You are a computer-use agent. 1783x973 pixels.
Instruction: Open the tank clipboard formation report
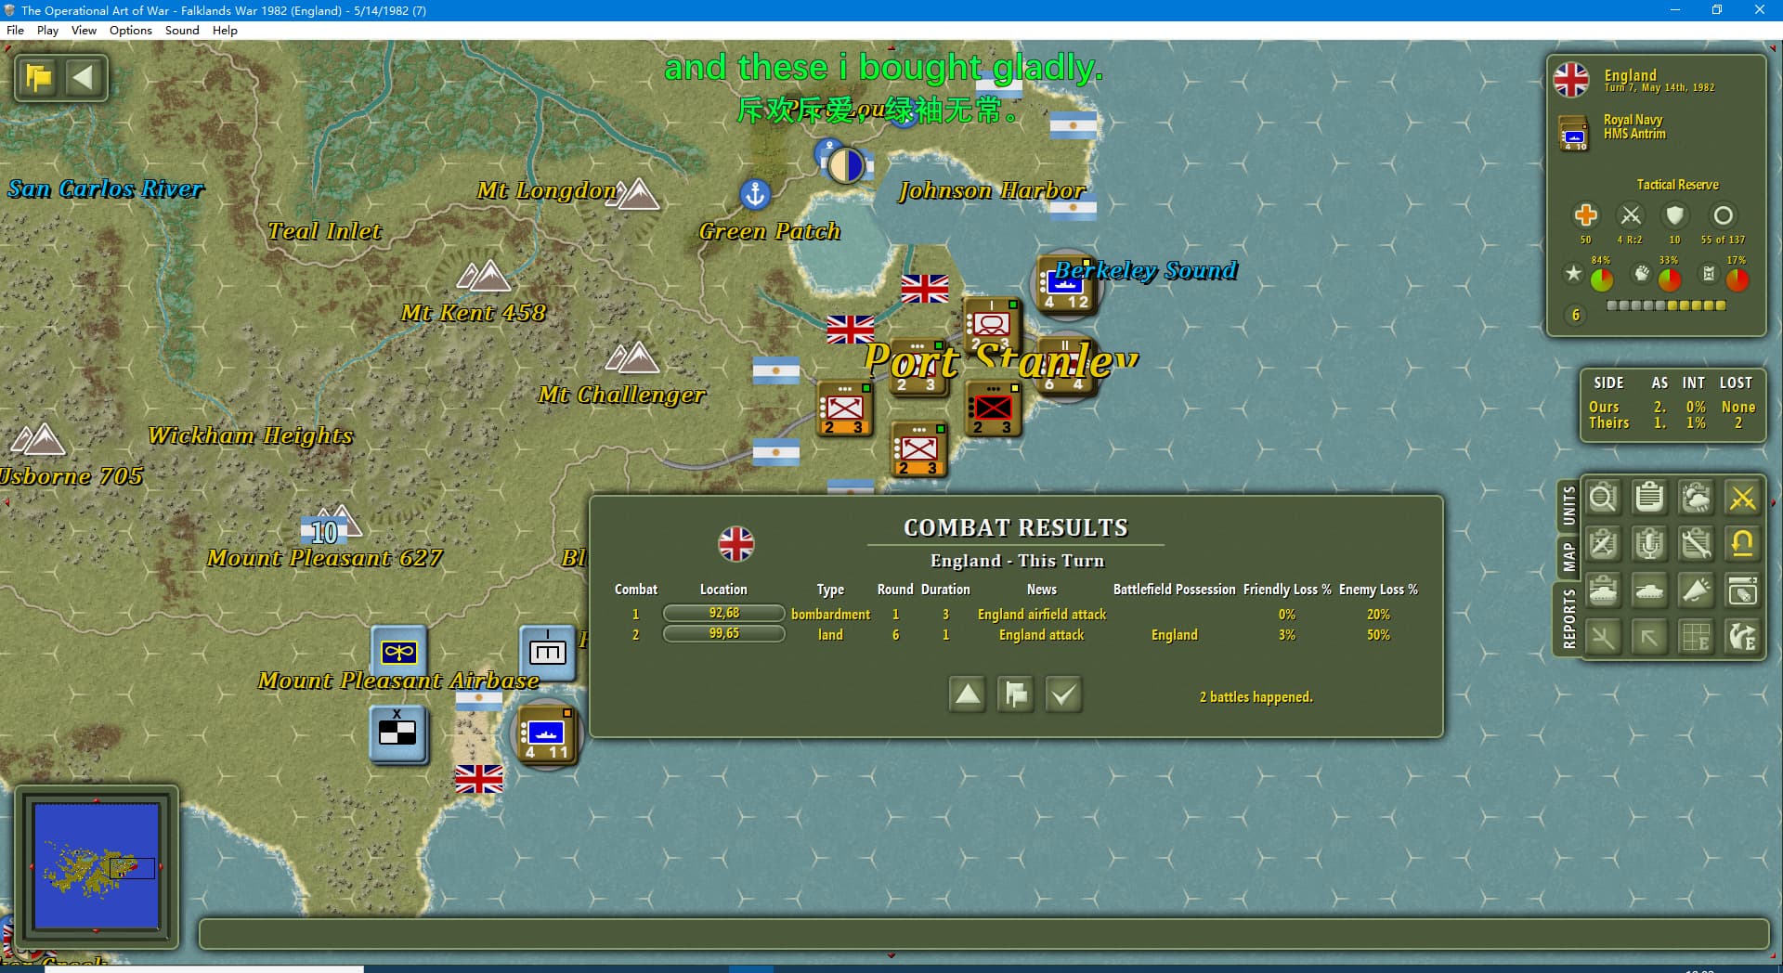(x=1603, y=590)
